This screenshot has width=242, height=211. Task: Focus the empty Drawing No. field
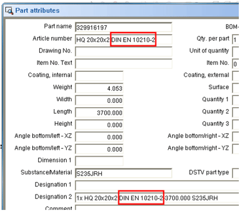(124, 51)
